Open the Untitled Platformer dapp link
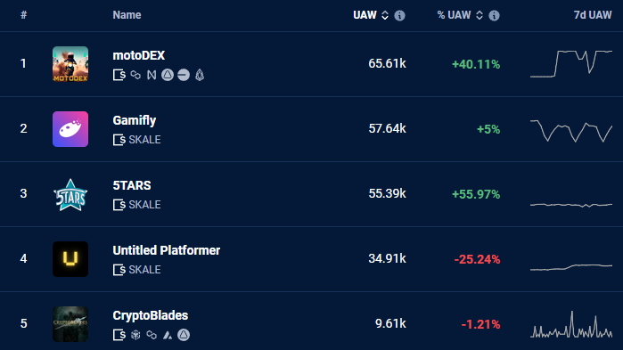 pos(166,250)
